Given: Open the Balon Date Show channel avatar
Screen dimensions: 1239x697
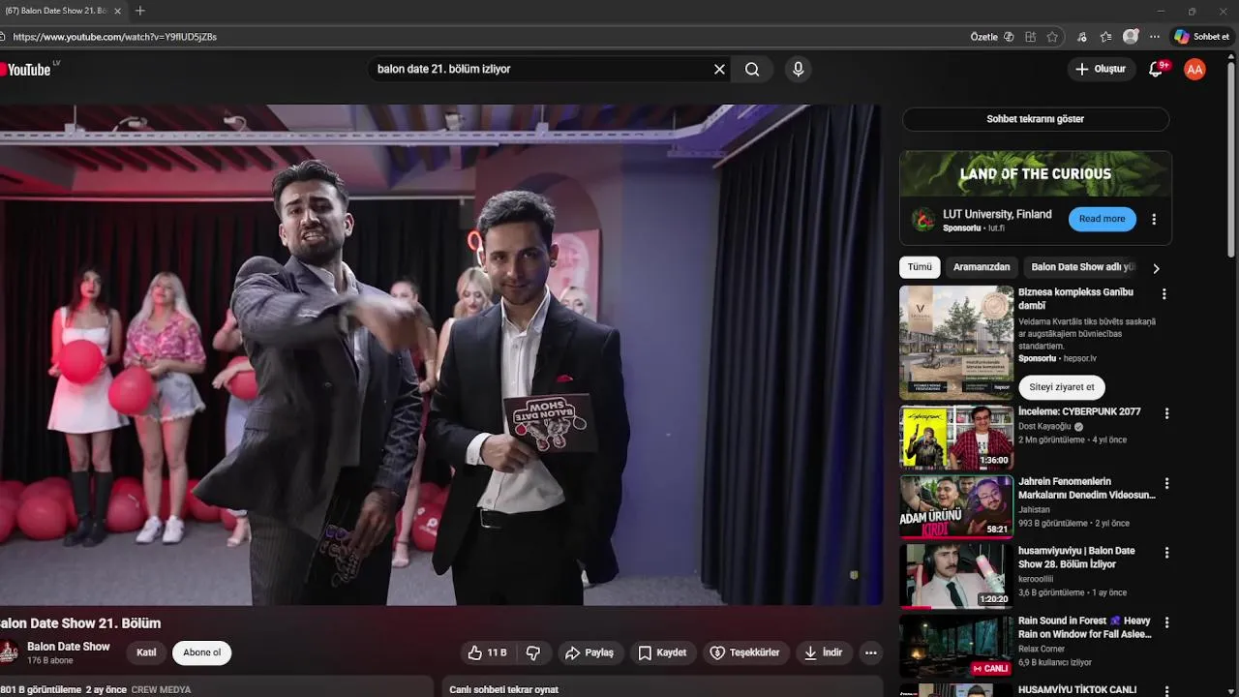Looking at the screenshot, I should point(9,652).
